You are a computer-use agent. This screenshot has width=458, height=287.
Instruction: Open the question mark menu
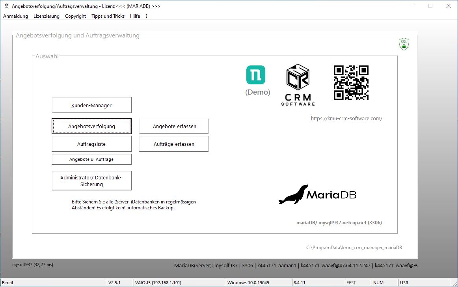pos(146,16)
